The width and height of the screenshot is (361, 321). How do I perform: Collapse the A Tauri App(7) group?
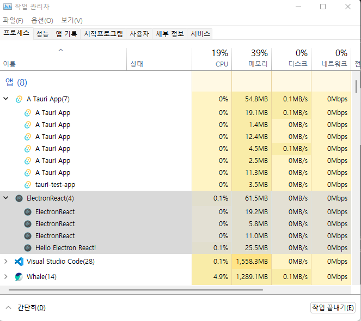tap(6, 99)
